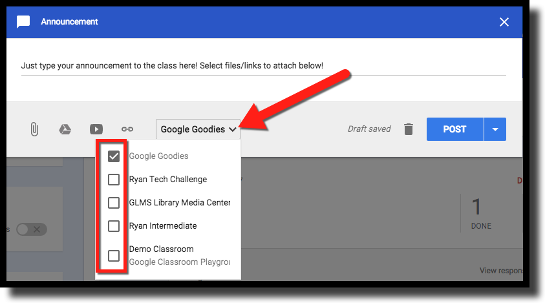Uncheck the Google Goodies class checkbox
The height and width of the screenshot is (303, 545).
[114, 156]
